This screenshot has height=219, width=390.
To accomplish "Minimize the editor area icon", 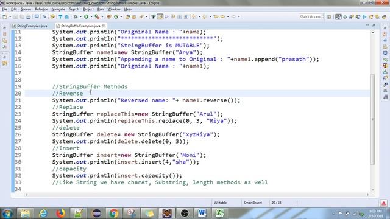I will tap(367, 26).
